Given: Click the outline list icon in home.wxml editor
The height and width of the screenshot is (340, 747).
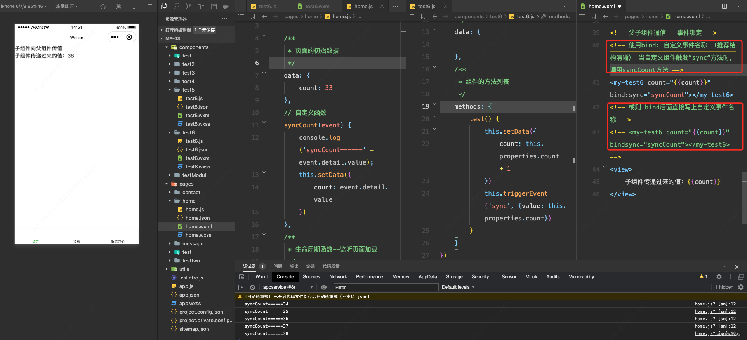Looking at the screenshot, I should pos(582,16).
